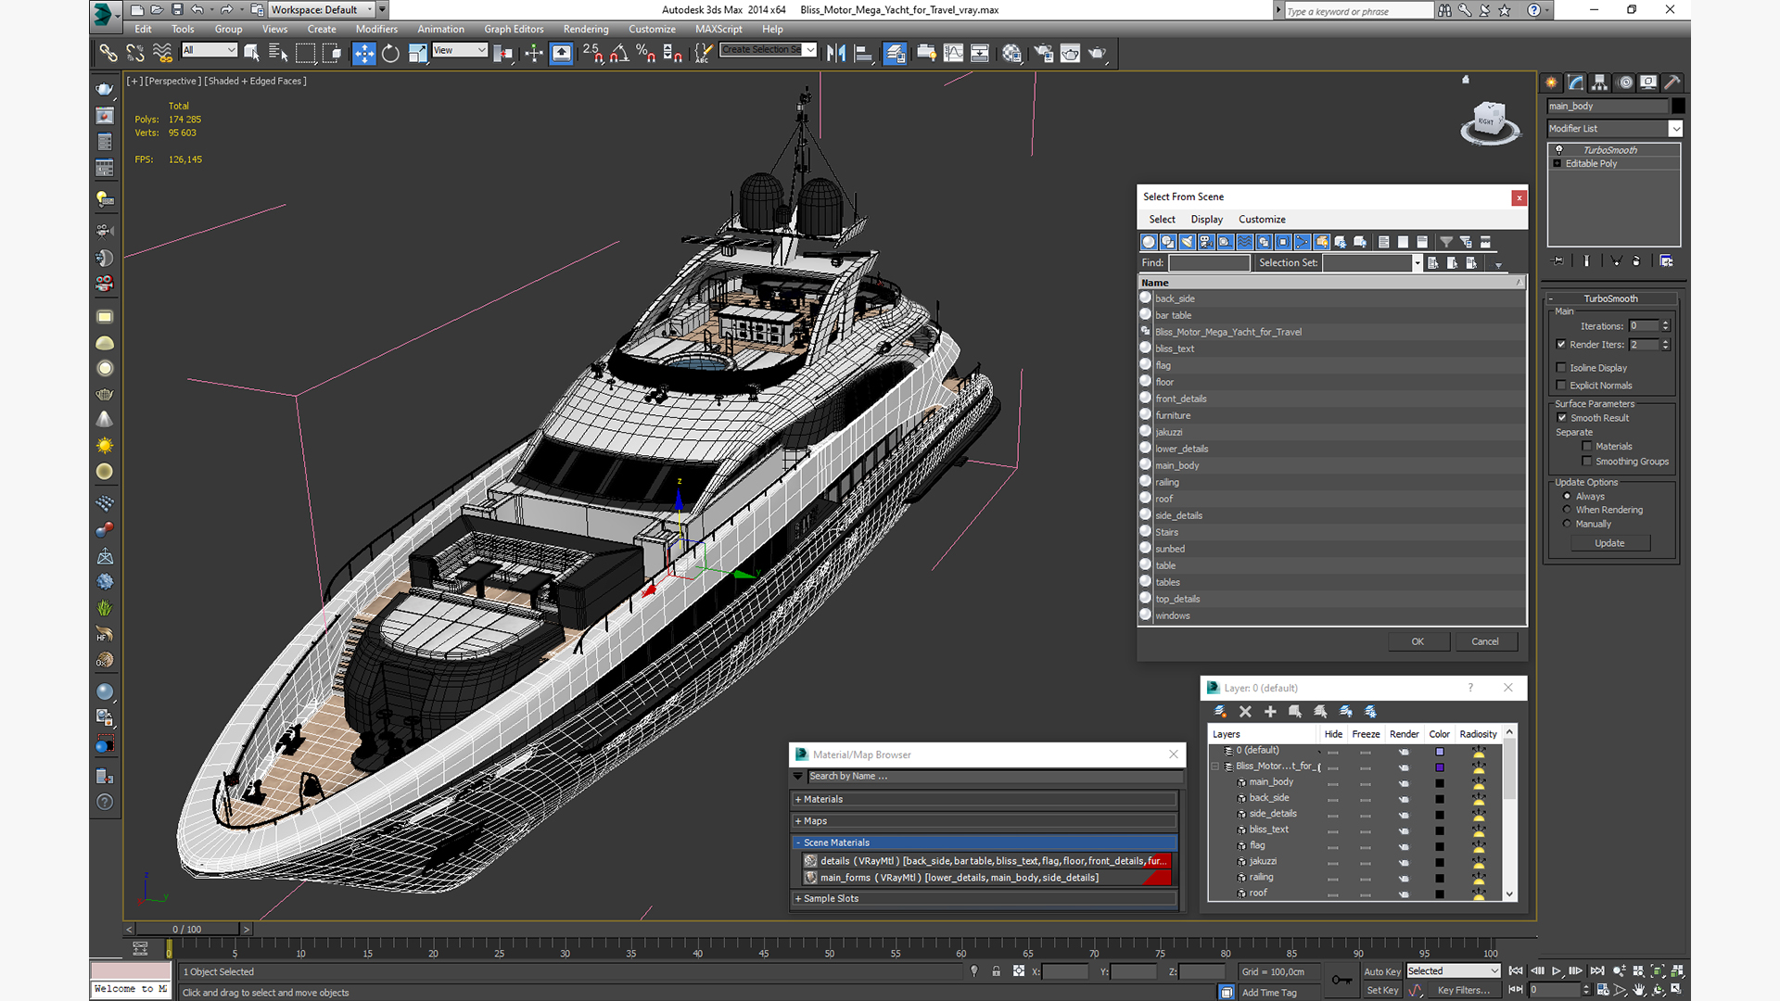Select jakuzzi in the scene list

(1168, 432)
